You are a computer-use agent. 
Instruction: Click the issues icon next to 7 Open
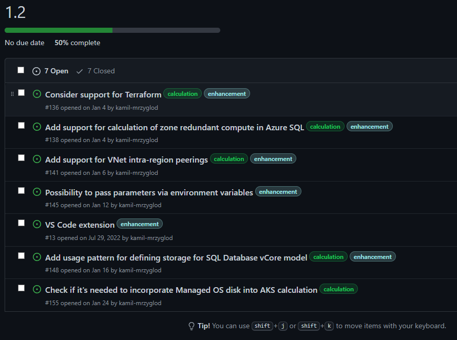coord(35,71)
